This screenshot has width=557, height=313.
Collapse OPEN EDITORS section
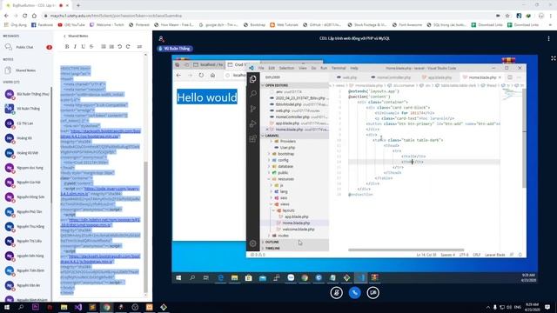tap(295, 85)
